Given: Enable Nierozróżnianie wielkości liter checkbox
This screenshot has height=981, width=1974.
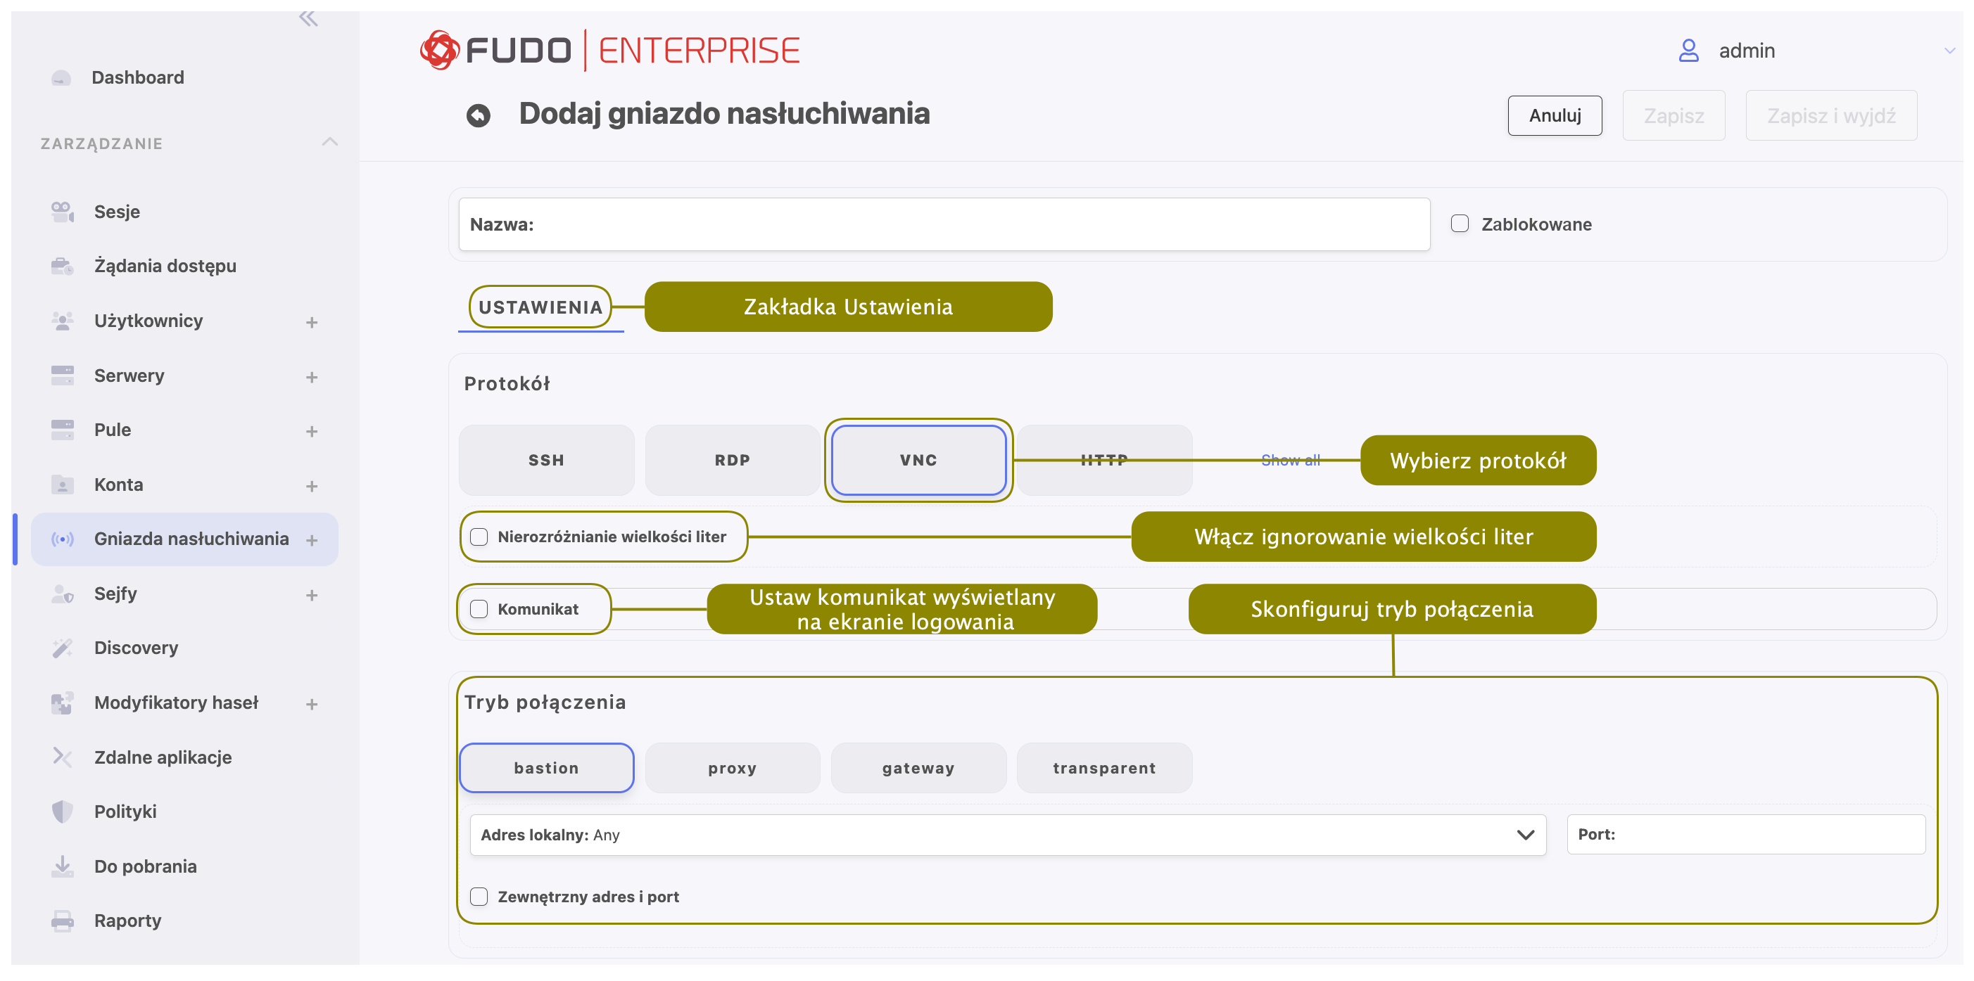Looking at the screenshot, I should 479,537.
